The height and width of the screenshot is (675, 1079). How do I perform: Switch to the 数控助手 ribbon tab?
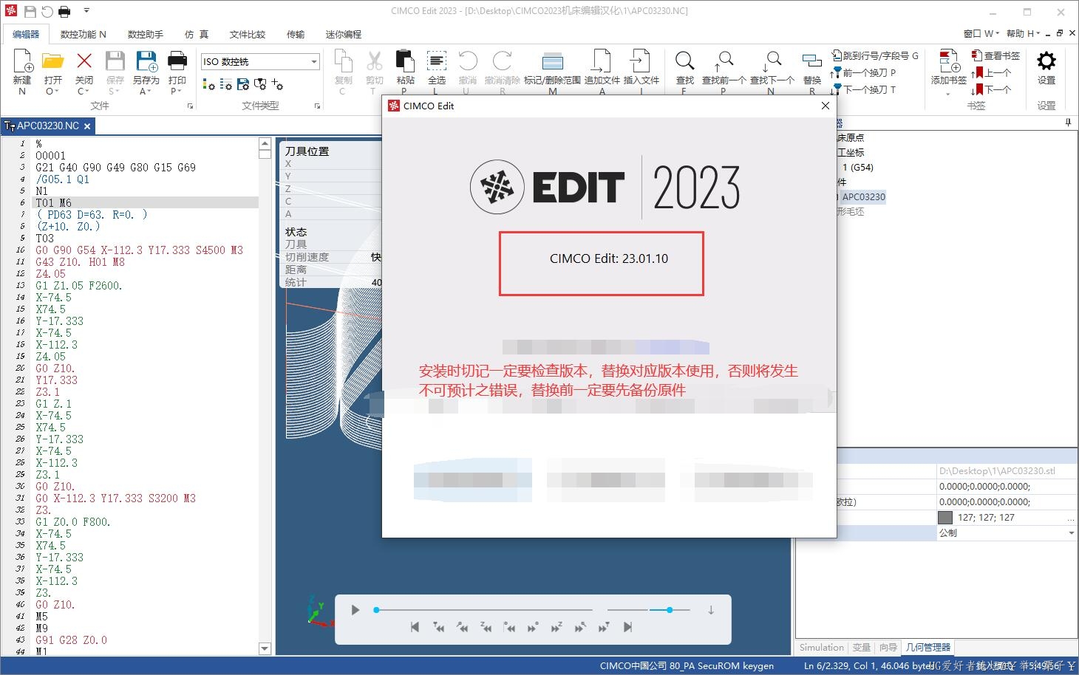146,34
